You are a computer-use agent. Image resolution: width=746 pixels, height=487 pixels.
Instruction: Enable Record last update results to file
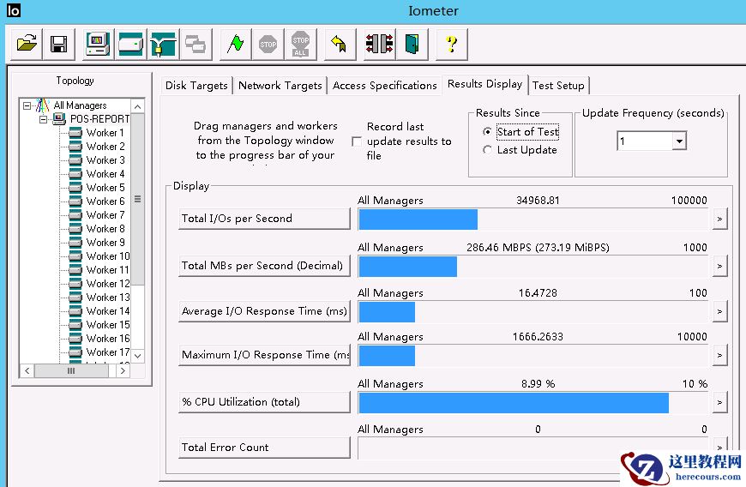point(357,141)
